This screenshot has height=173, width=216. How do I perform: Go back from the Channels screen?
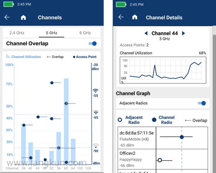pyautogui.click(x=7, y=17)
